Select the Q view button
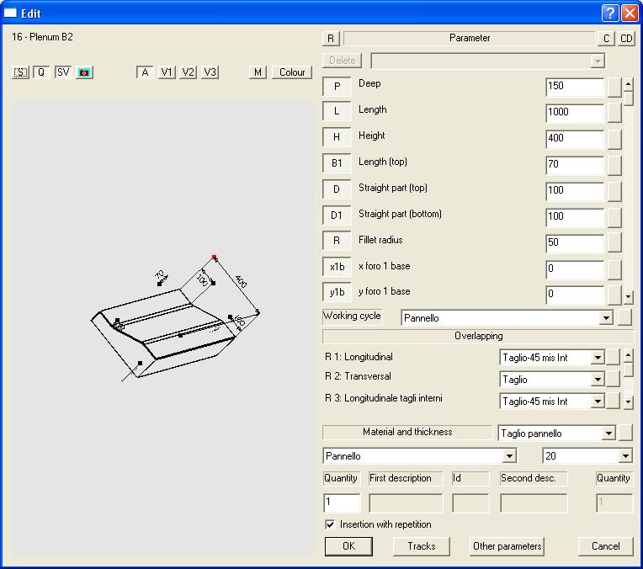This screenshot has height=569, width=643. (41, 72)
